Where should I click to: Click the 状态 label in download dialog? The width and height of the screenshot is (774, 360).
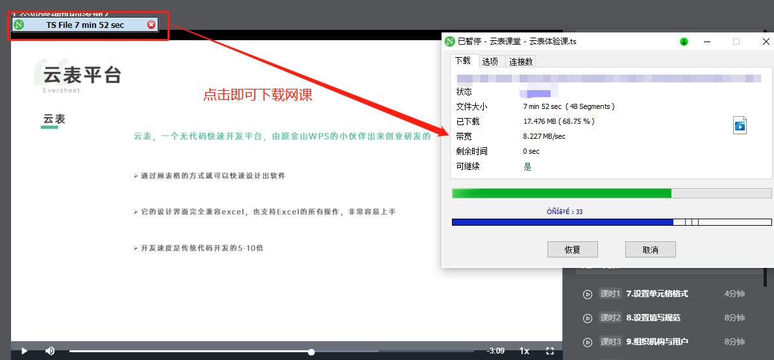coord(464,91)
